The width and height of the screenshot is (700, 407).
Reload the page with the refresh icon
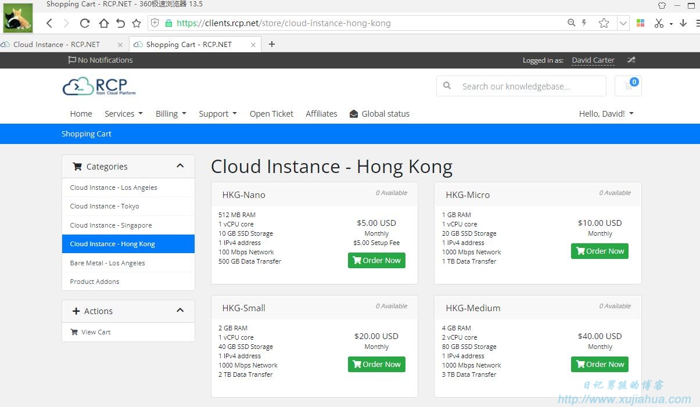[85, 23]
